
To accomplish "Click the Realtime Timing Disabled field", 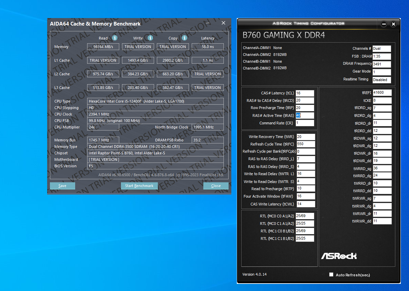I will 382,80.
